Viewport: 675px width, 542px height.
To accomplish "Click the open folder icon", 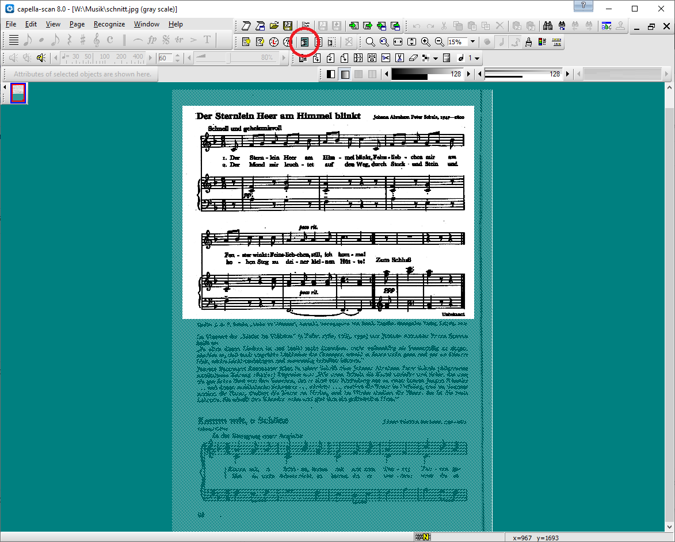I will point(274,26).
